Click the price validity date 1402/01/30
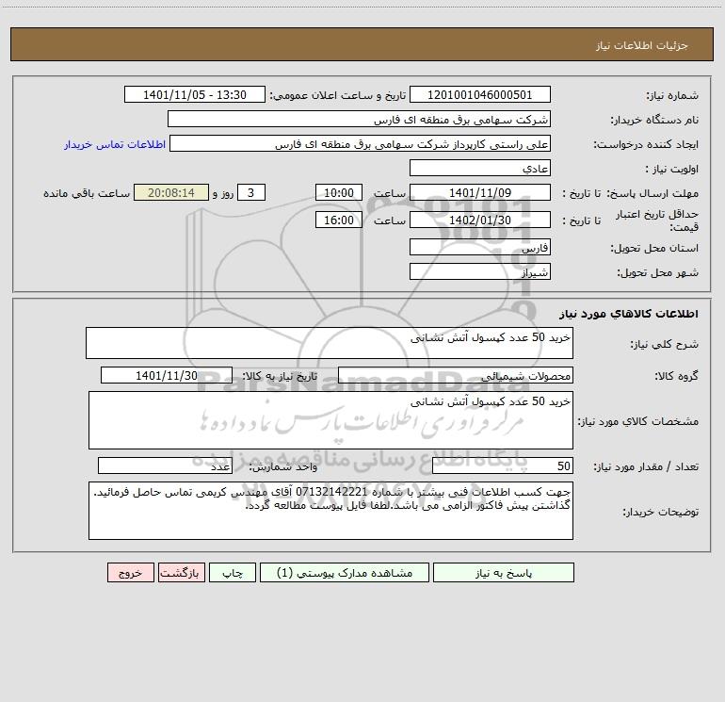Image resolution: width=725 pixels, height=702 pixels. tap(480, 220)
